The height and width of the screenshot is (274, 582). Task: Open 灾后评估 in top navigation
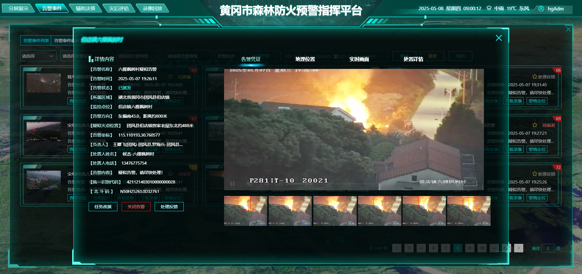(119, 8)
